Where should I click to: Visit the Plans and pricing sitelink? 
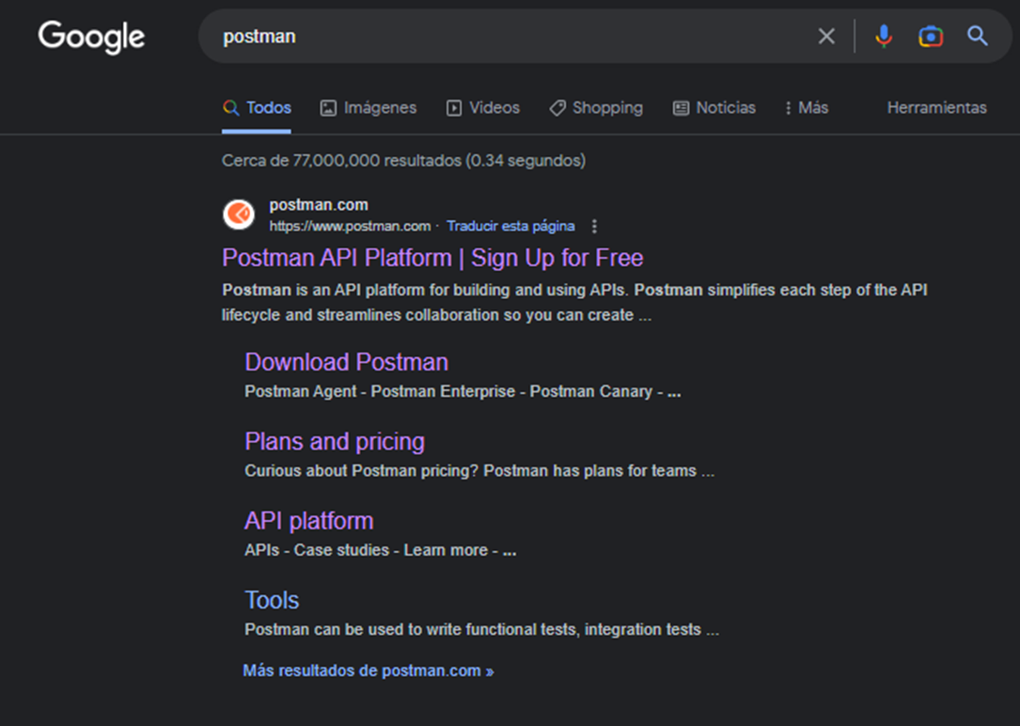tap(335, 441)
